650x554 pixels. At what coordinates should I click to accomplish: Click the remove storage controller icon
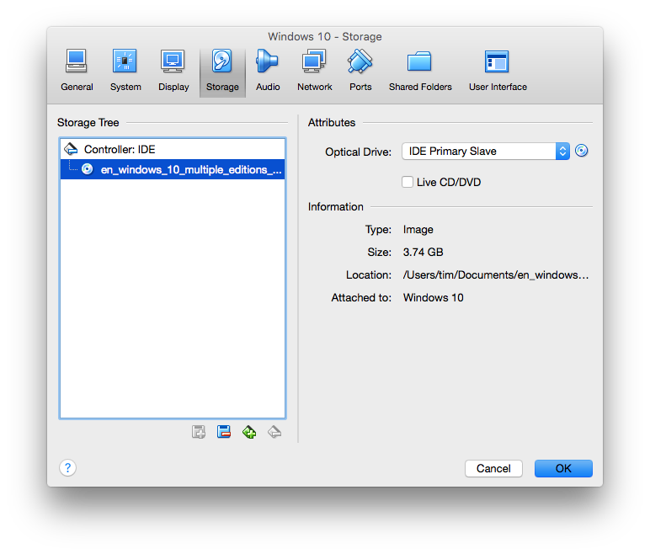[274, 432]
